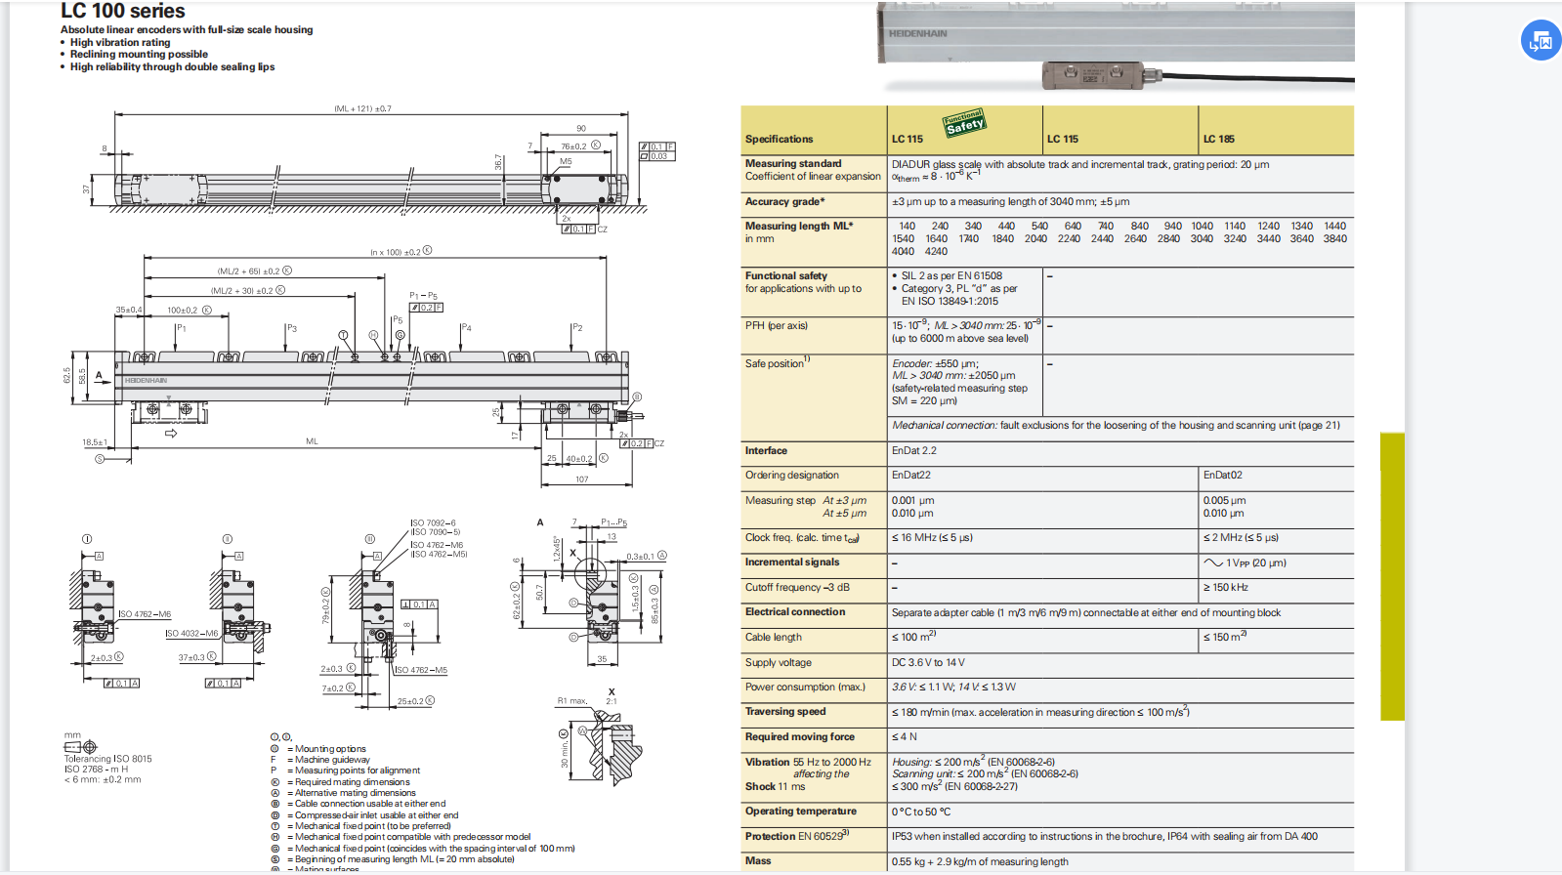
Task: Click the HEIDENHAIN logo on the product photo
Action: 917,34
